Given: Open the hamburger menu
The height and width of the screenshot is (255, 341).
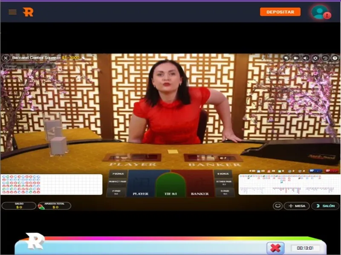Looking at the screenshot, I should pos(12,12).
